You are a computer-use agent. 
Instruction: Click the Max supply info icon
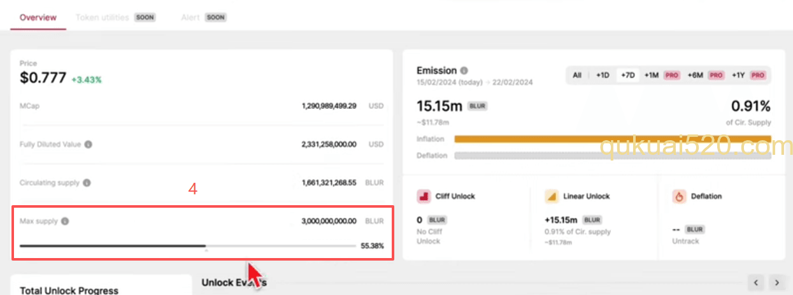tap(65, 222)
